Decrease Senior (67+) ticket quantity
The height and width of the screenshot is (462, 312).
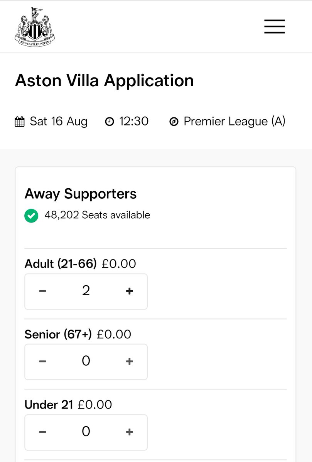tap(42, 362)
